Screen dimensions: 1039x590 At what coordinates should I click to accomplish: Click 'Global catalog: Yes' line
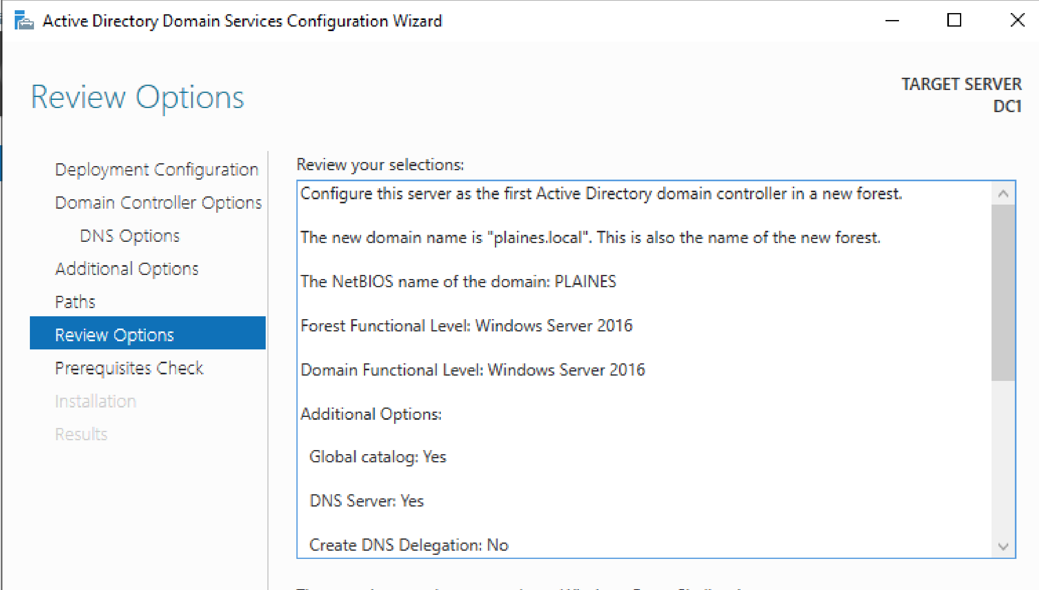pyautogui.click(x=377, y=457)
